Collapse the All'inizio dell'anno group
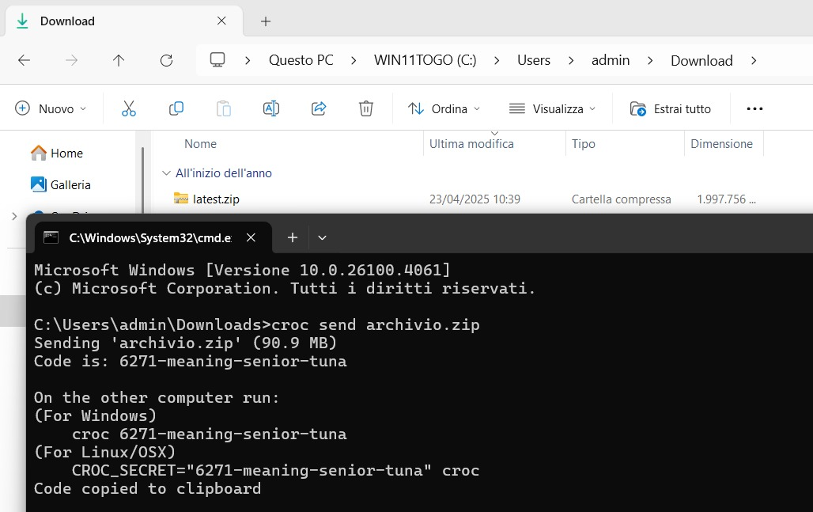The image size is (813, 512). tap(166, 173)
